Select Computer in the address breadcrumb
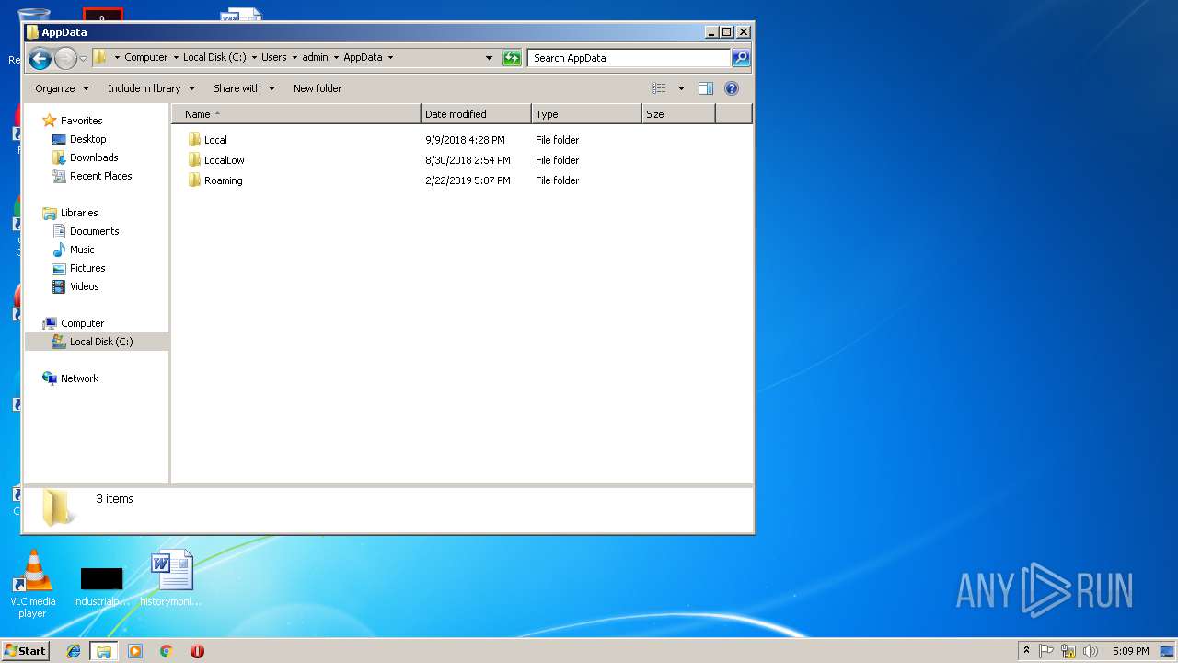Viewport: 1178px width, 663px height. coord(146,57)
